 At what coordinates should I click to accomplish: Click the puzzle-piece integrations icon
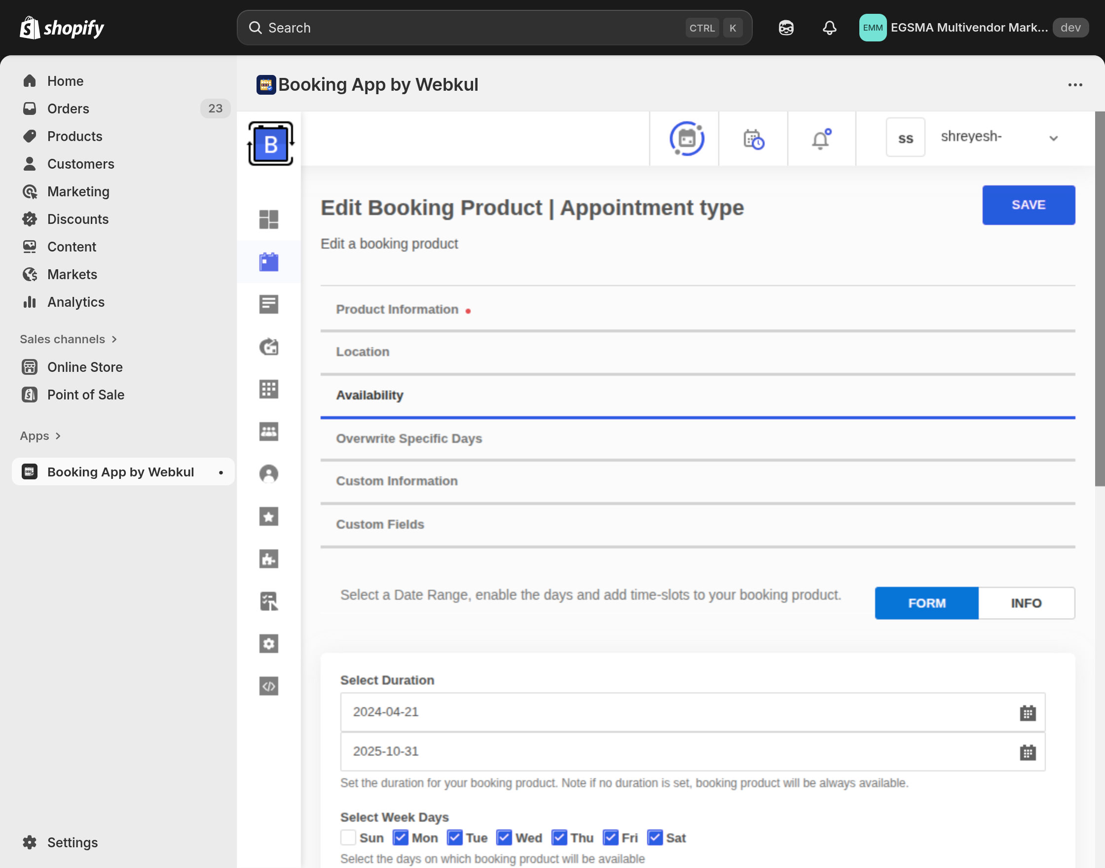(269, 558)
